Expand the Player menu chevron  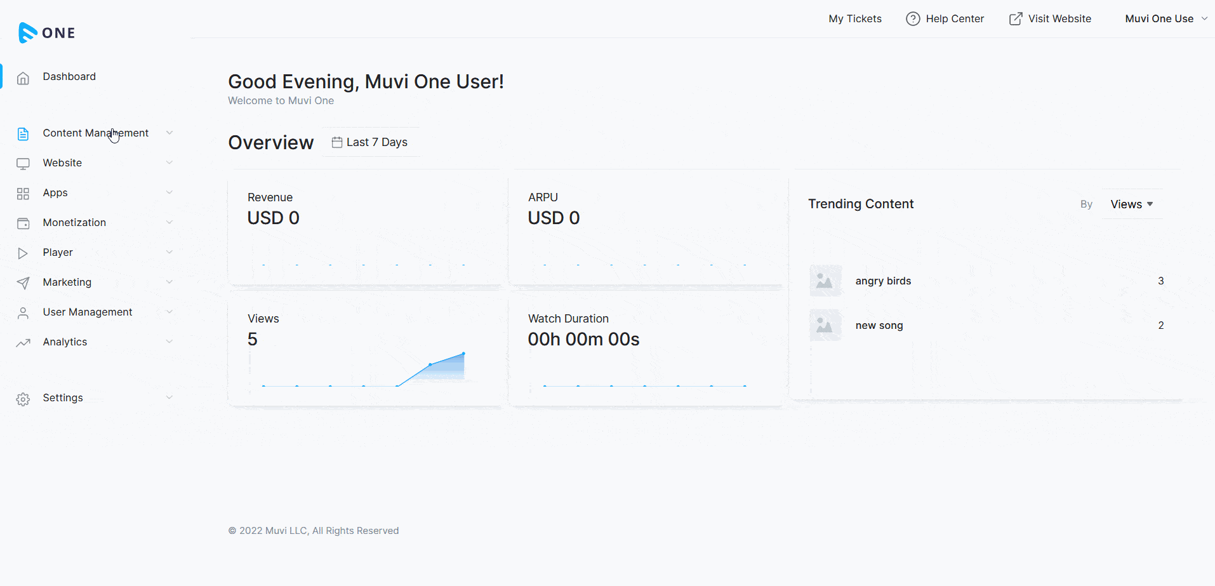coord(169,252)
